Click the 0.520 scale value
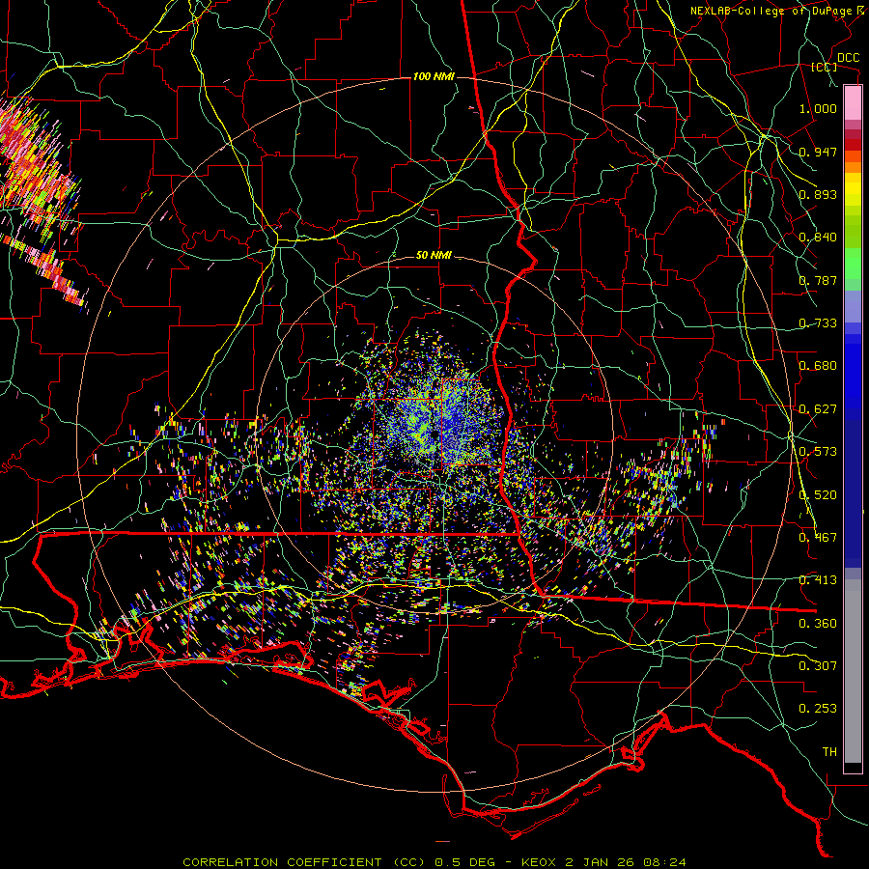 (818, 495)
